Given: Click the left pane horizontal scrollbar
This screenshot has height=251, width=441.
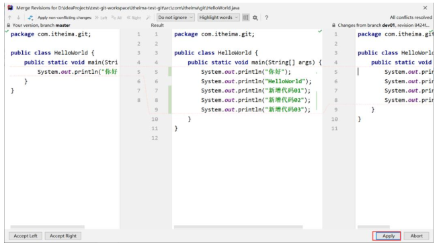Looking at the screenshot, I should [47, 227].
